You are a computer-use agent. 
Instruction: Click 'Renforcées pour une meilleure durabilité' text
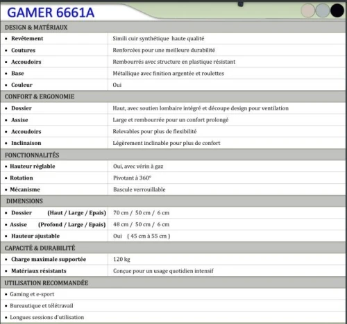164,50
